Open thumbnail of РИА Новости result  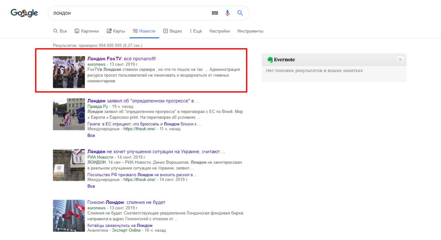[69, 165]
